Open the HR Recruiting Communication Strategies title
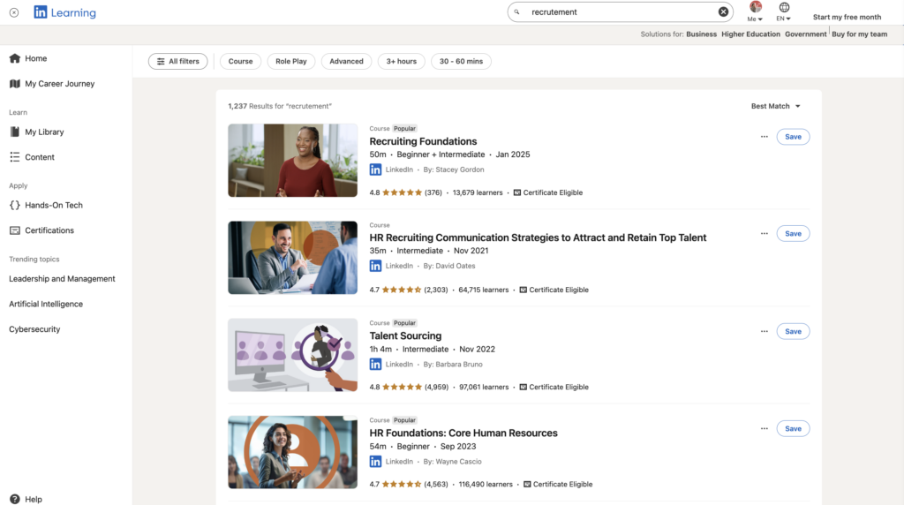This screenshot has width=904, height=505. [x=538, y=237]
